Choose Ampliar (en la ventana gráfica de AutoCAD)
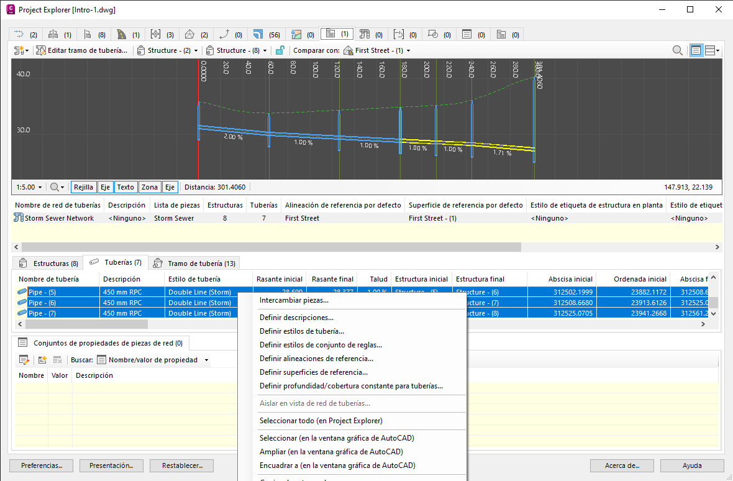 [331, 452]
